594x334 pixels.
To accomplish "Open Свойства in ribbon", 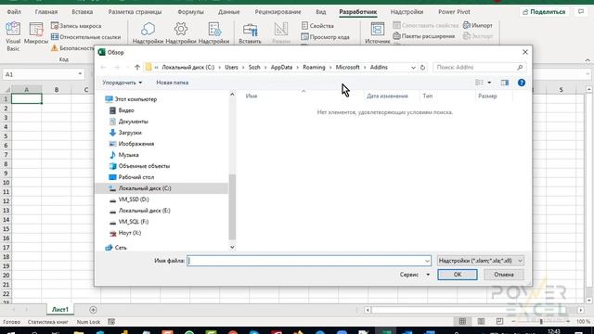I will [317, 26].
